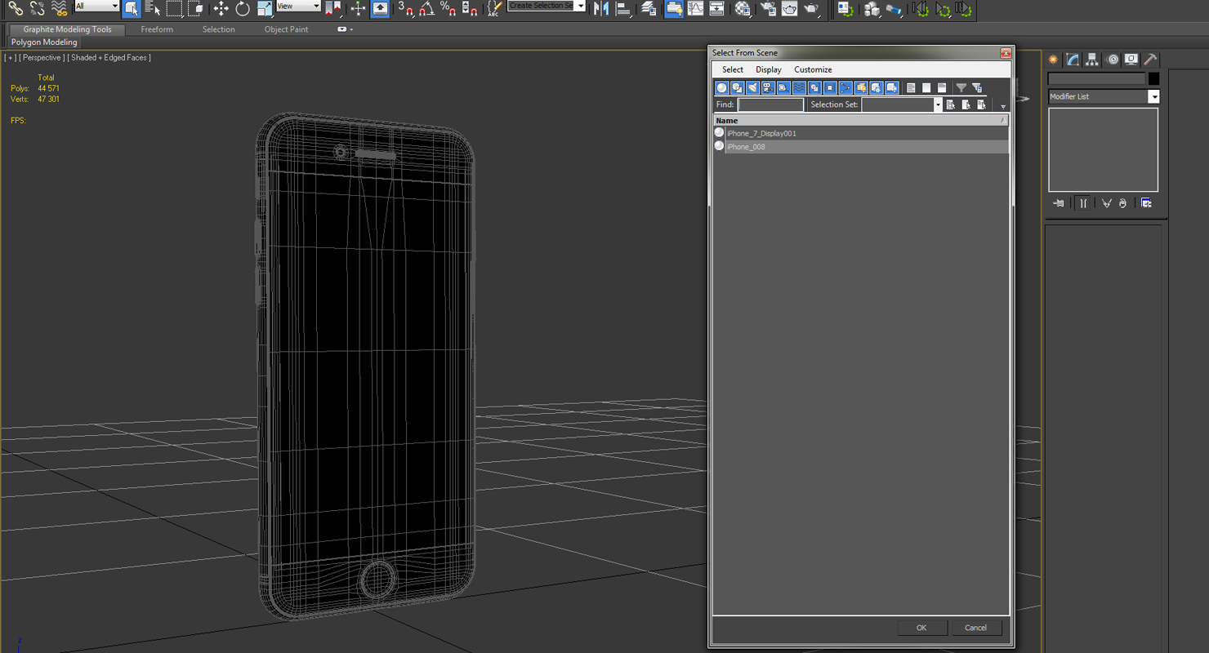This screenshot has height=653, width=1209.
Task: Open the Selection Set dropdown
Action: click(937, 105)
